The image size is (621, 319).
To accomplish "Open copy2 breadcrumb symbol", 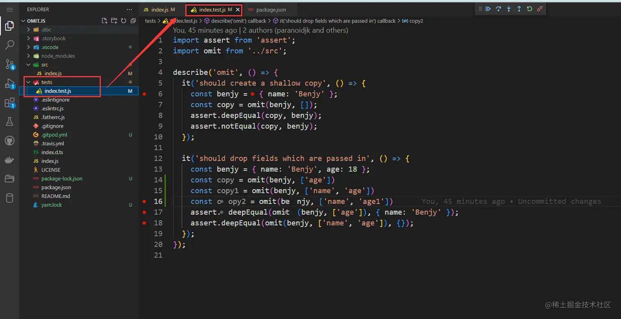I will [x=412, y=21].
